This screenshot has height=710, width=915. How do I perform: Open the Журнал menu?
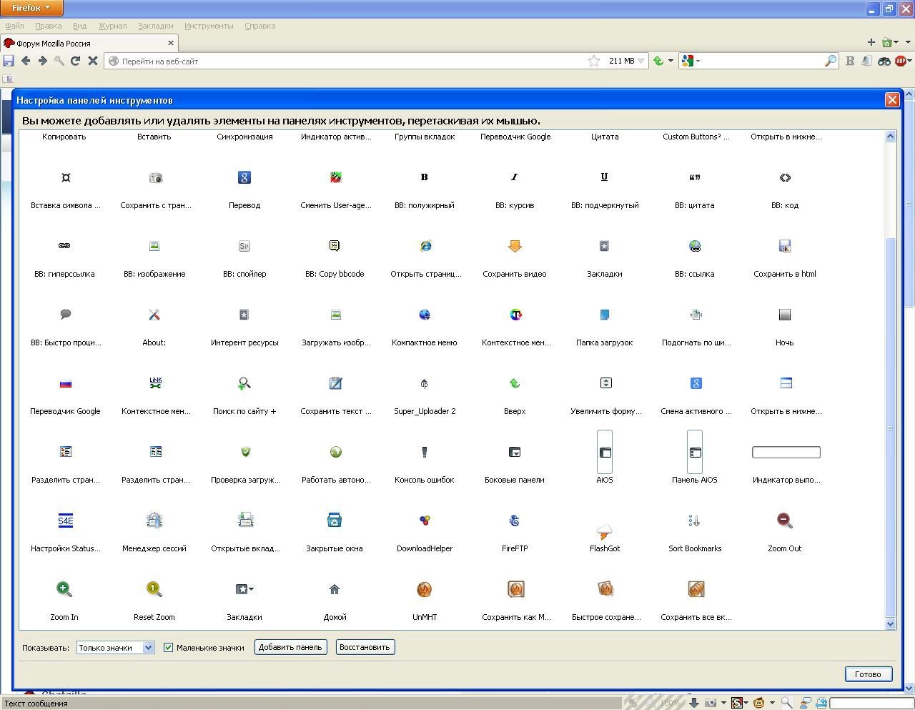(x=112, y=26)
